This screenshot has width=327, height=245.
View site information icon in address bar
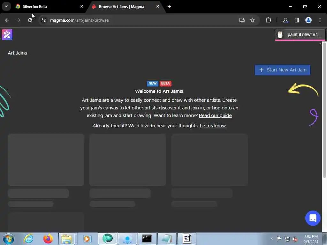click(43, 20)
